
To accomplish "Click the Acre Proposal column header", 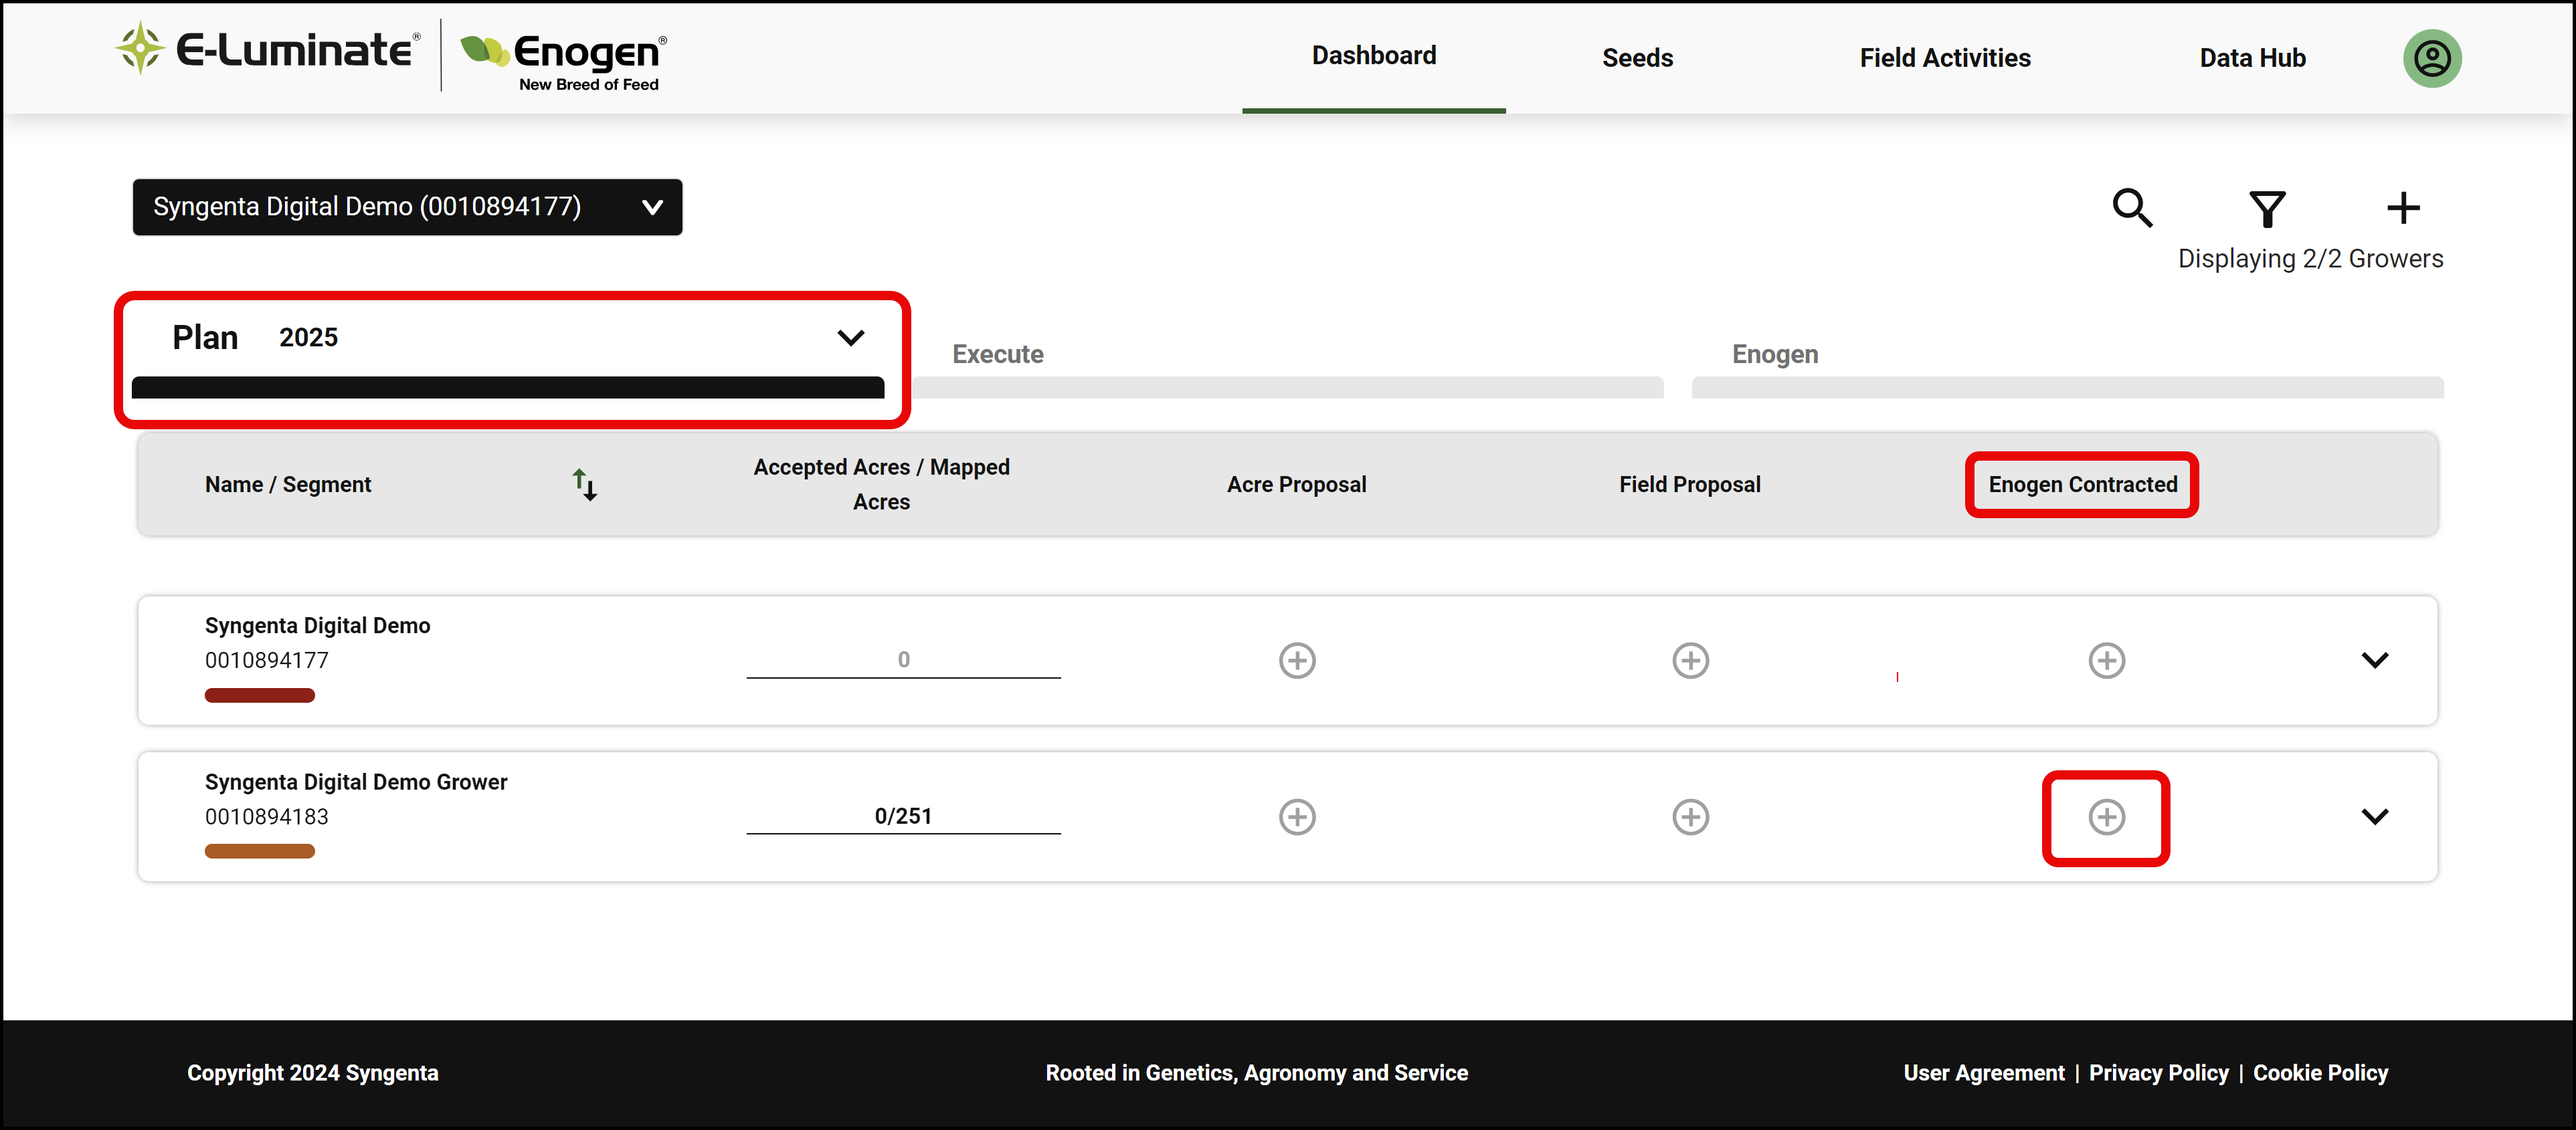I will (1296, 485).
